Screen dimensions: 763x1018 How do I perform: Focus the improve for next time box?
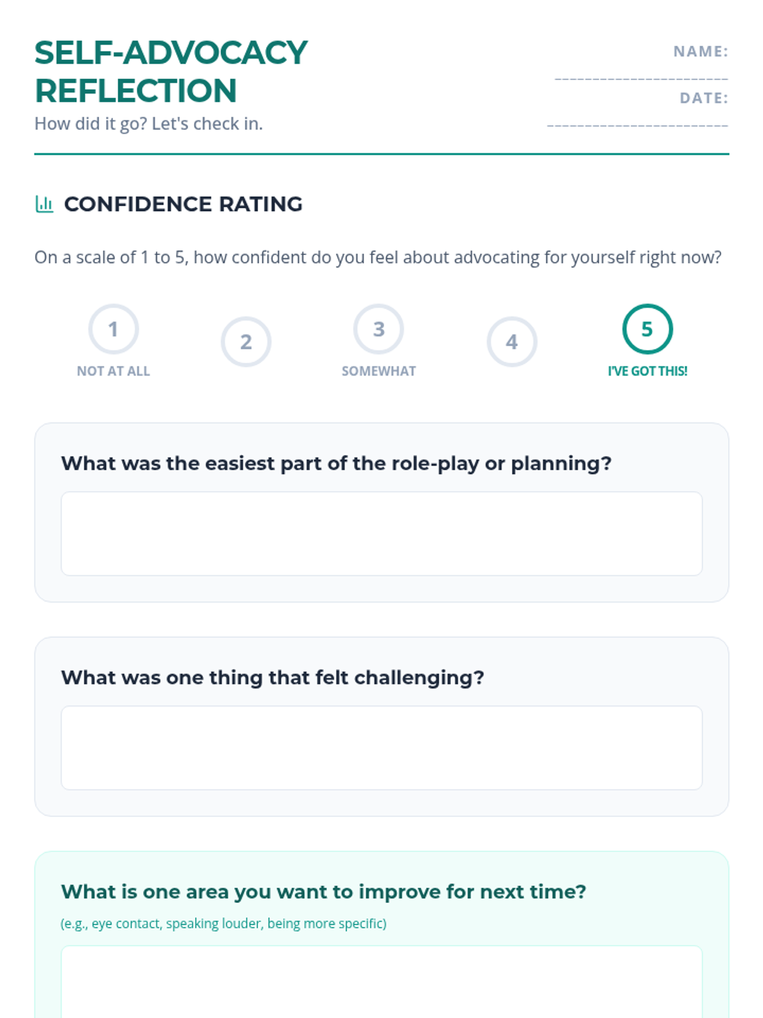tap(381, 982)
